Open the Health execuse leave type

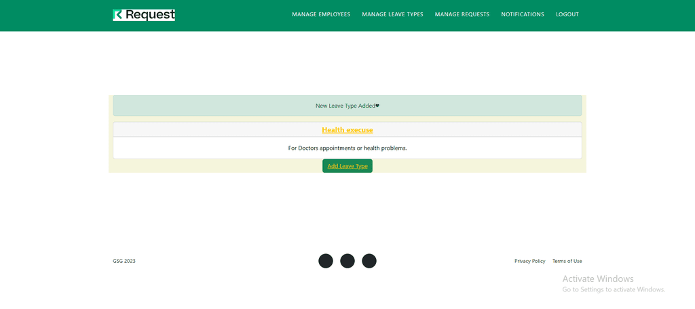pyautogui.click(x=347, y=129)
